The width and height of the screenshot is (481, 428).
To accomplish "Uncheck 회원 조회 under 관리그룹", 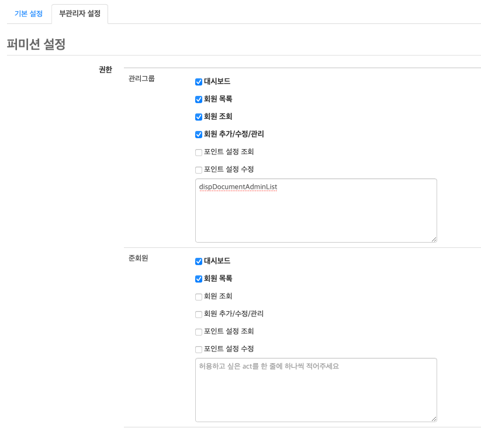I will (199, 117).
